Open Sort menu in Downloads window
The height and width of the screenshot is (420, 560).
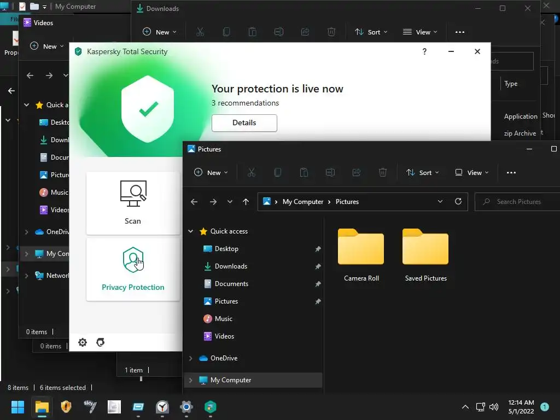coord(371,32)
